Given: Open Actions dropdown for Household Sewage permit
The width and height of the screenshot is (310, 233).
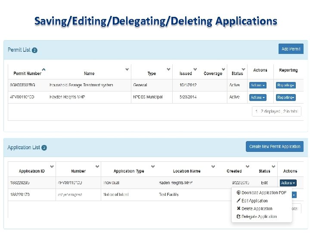Looking at the screenshot, I should (257, 85).
